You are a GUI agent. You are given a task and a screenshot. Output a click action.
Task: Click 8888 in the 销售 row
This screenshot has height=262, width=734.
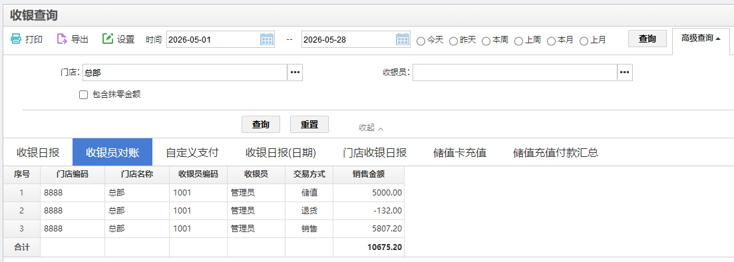(x=73, y=229)
